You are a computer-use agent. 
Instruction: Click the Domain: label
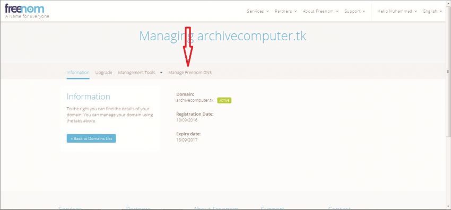tap(185, 94)
